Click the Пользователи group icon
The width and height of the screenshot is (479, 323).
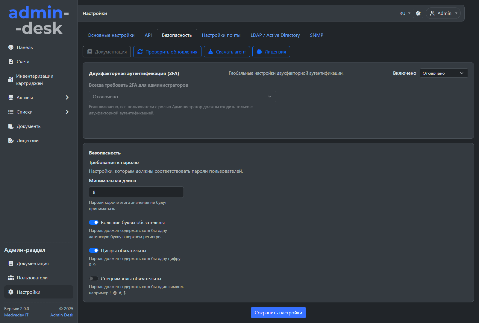tap(11, 278)
